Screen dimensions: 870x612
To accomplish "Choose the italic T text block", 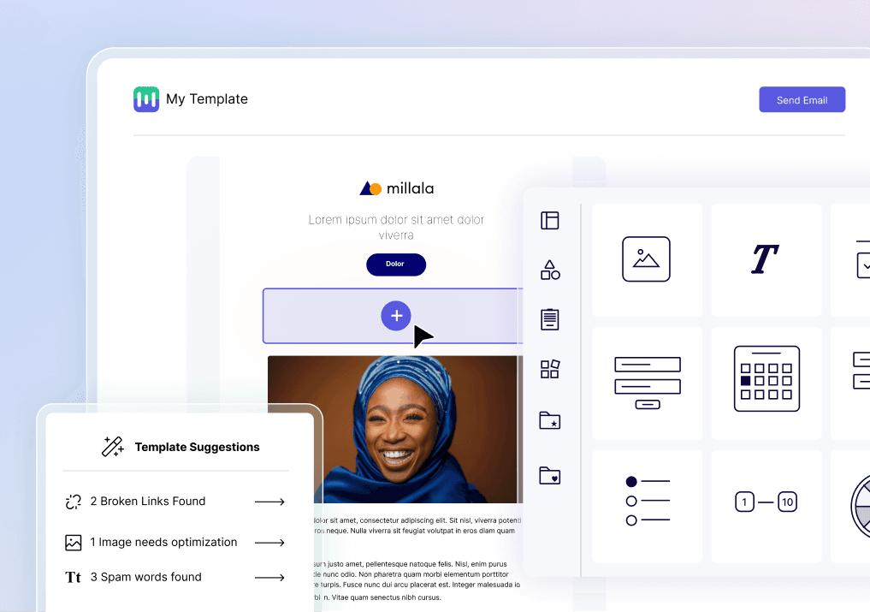I will 765,259.
